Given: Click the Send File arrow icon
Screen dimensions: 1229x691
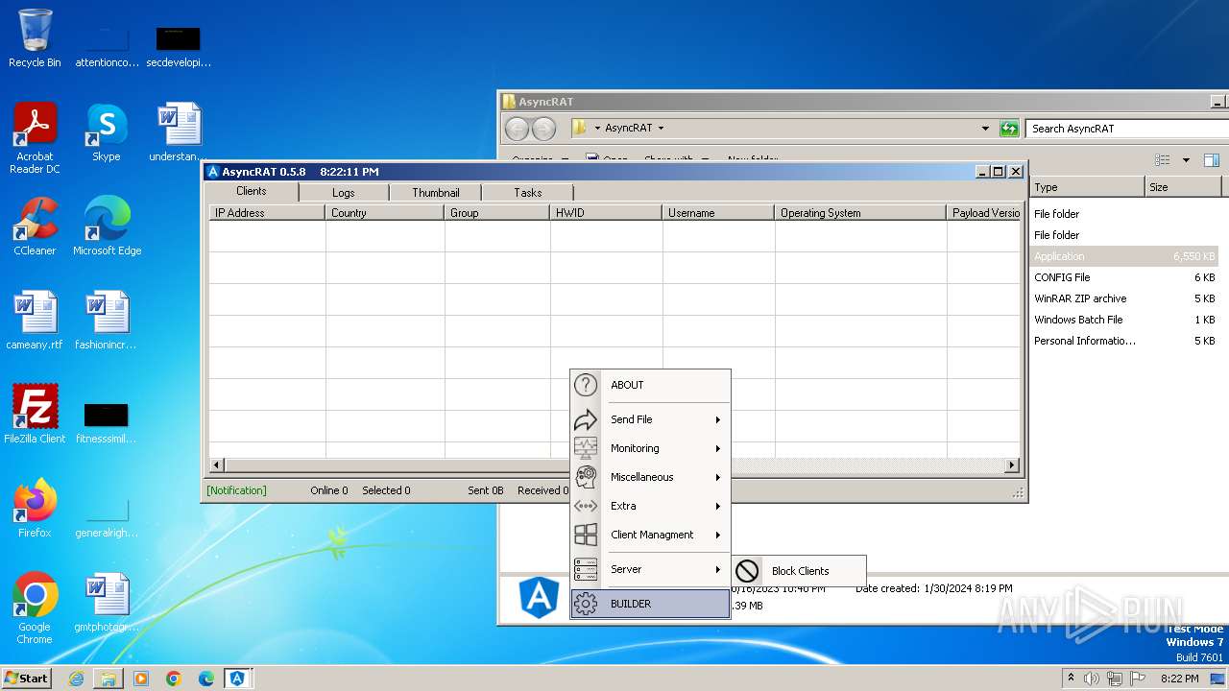Looking at the screenshot, I should point(586,419).
